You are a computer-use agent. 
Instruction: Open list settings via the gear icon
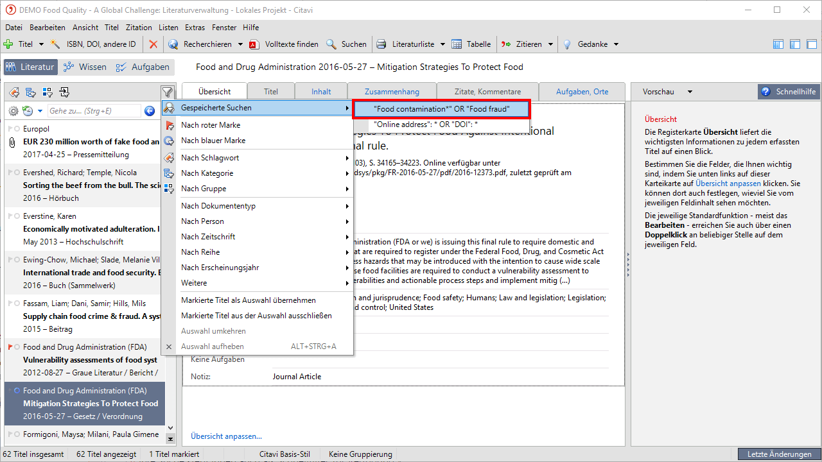(x=13, y=111)
